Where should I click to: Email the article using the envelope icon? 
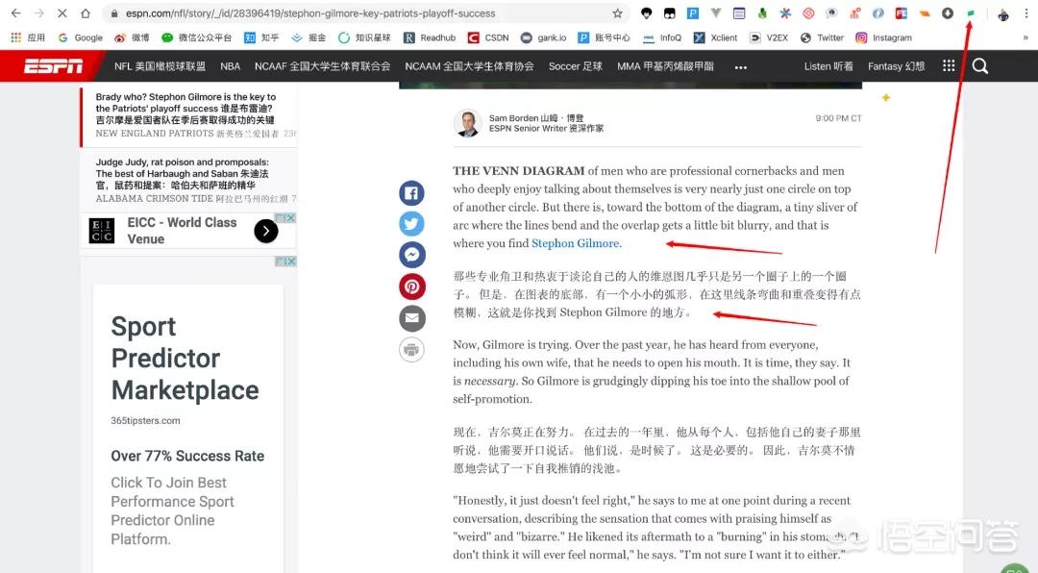tap(411, 318)
